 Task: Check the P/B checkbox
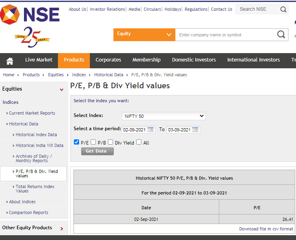pos(93,142)
